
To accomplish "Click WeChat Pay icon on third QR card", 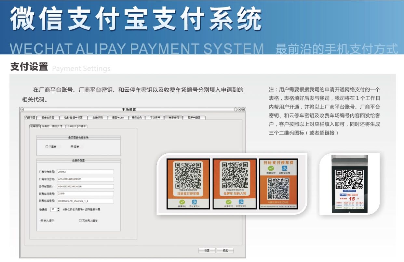I will tap(270, 168).
